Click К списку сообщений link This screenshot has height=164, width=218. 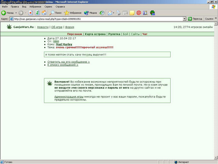(63, 65)
